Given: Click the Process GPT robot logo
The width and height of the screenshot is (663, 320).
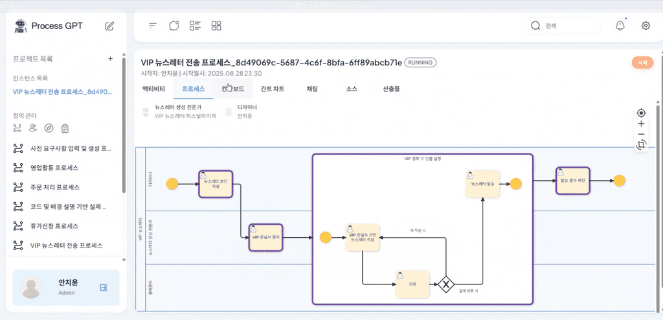Looking at the screenshot, I should pos(20,26).
